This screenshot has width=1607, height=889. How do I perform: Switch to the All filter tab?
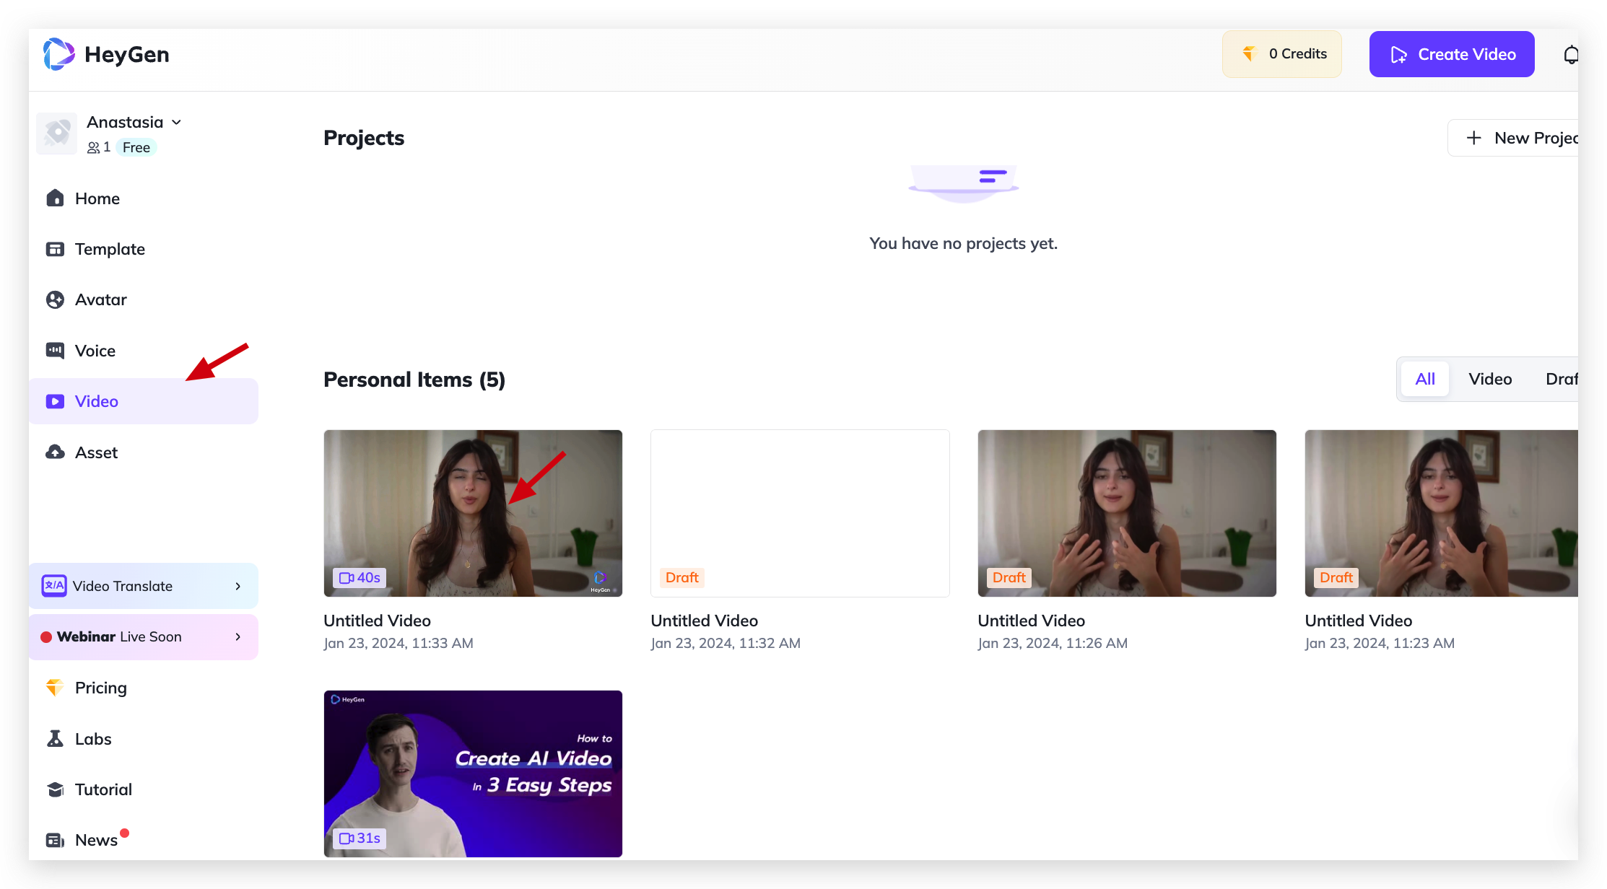click(1424, 379)
